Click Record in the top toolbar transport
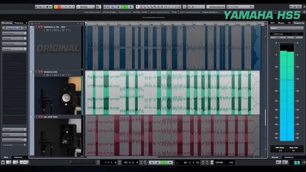This screenshot has width=306, height=172. pyautogui.click(x=131, y=7)
